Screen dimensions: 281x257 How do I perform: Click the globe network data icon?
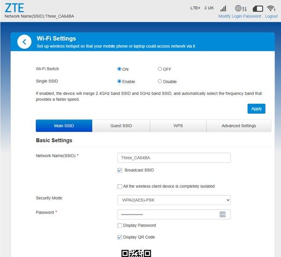pos(240,8)
